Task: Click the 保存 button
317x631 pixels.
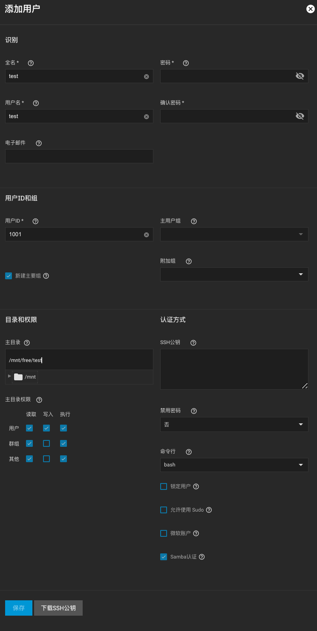Action: [19, 608]
